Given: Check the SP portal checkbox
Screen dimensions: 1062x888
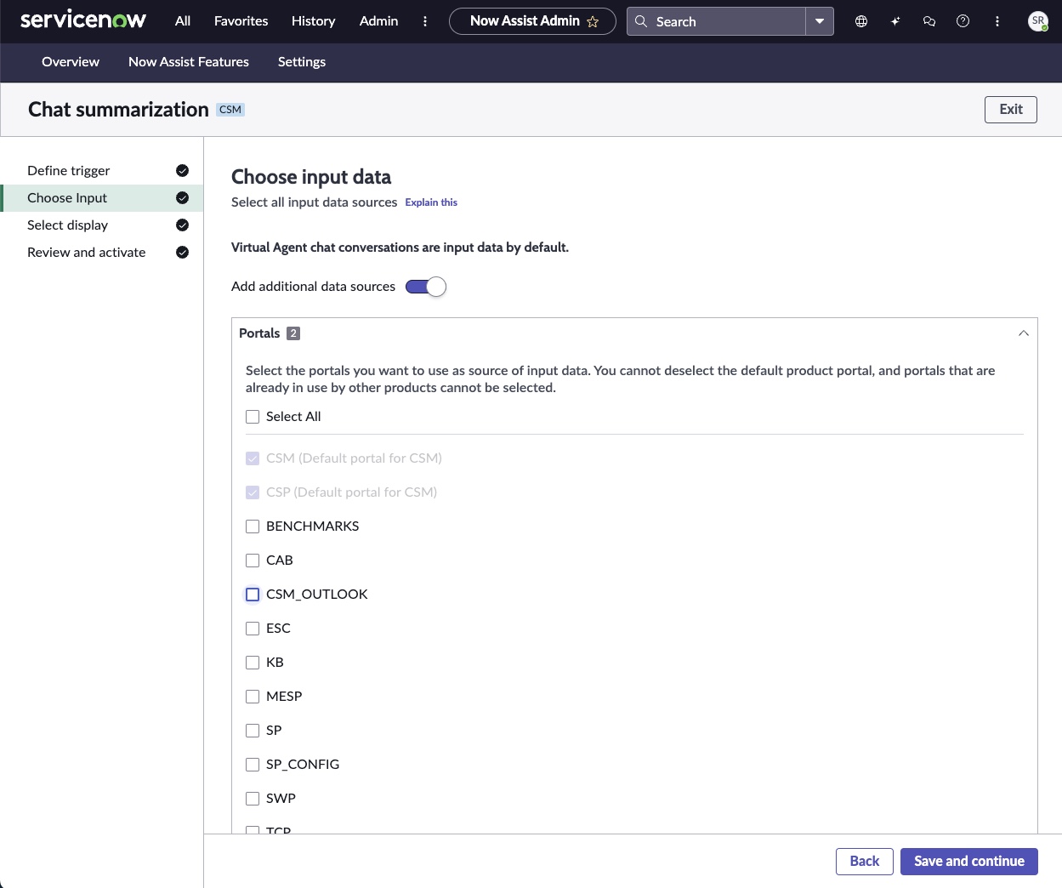Looking at the screenshot, I should [x=253, y=731].
